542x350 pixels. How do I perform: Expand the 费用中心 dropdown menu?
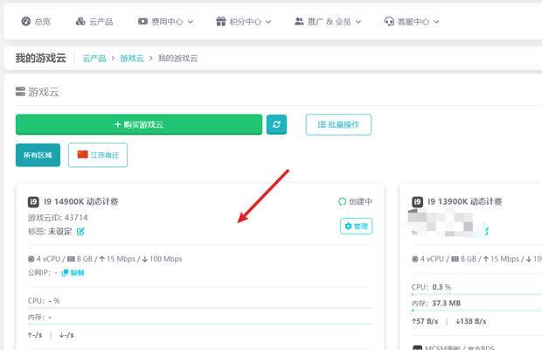point(165,22)
